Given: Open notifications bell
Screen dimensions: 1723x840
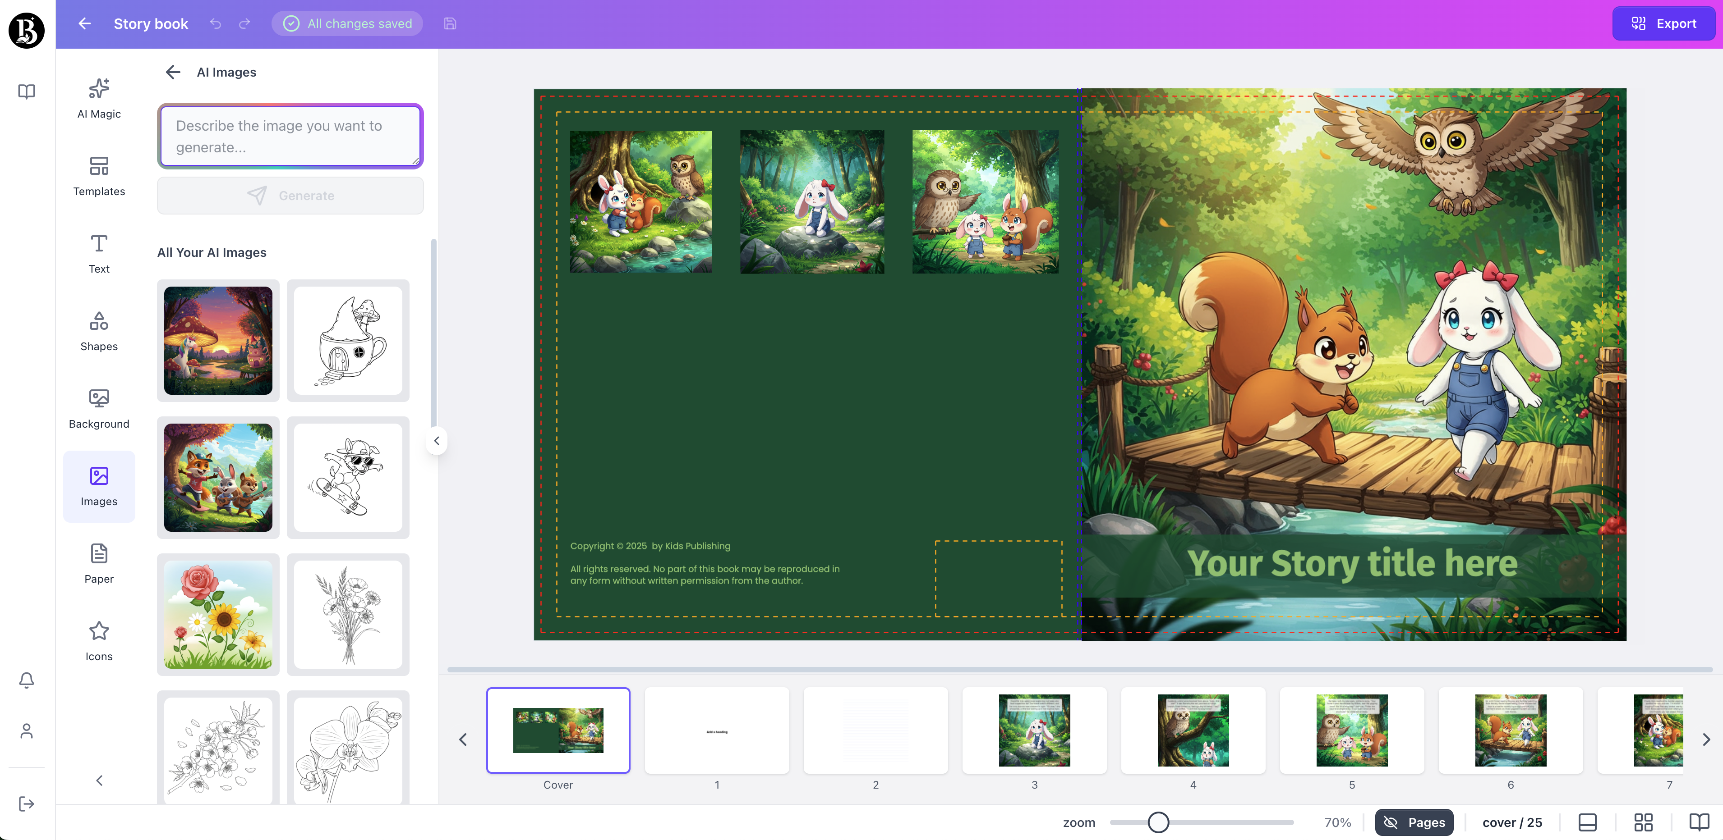Looking at the screenshot, I should 27,680.
